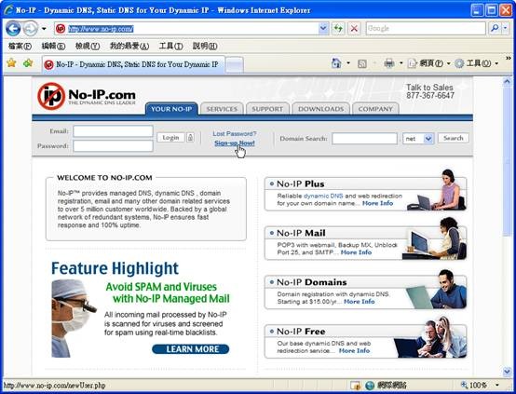Expand the Home button dropdown arrow
Viewport: 516px width, 394px height.
(348, 62)
